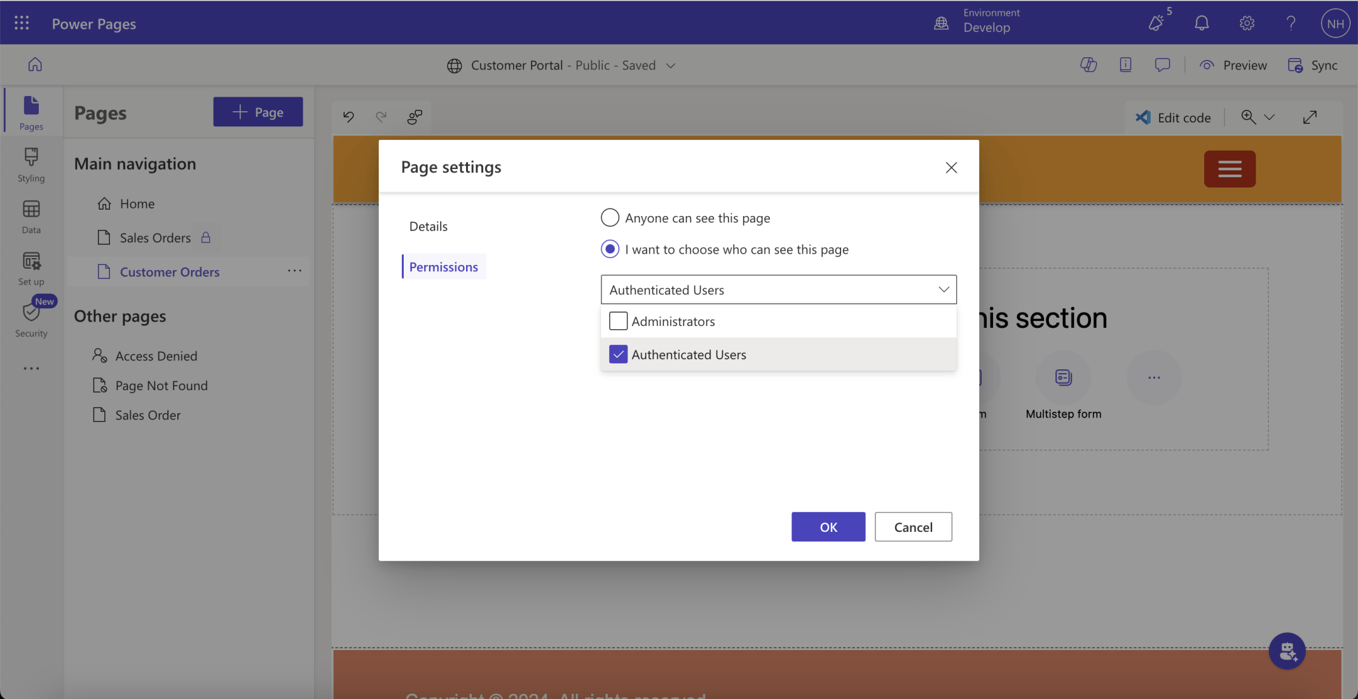This screenshot has height=699, width=1358.
Task: Select the Permissions tab
Action: pos(443,267)
